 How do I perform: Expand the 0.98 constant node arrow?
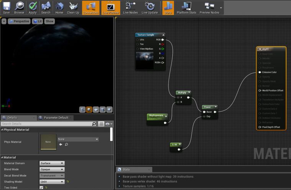point(180,144)
